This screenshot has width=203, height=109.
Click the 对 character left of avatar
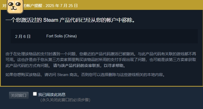pyautogui.click(x=4, y=6)
